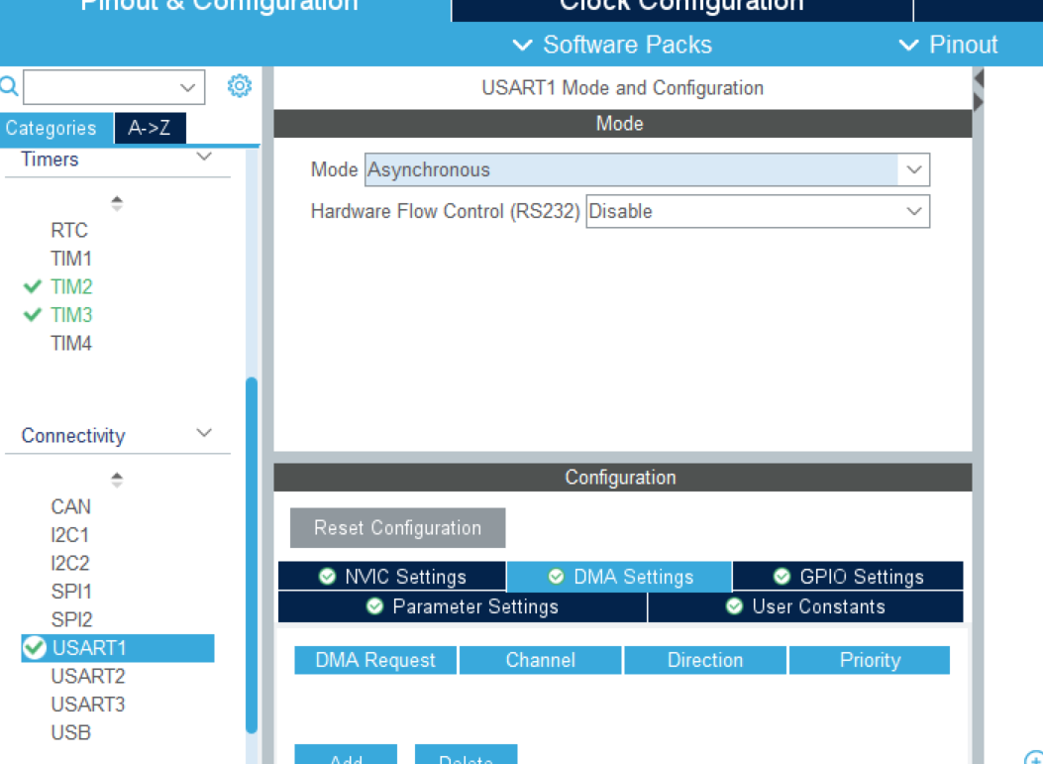Click the panel collapse arrows at top right
1043x764 pixels.
tap(979, 90)
